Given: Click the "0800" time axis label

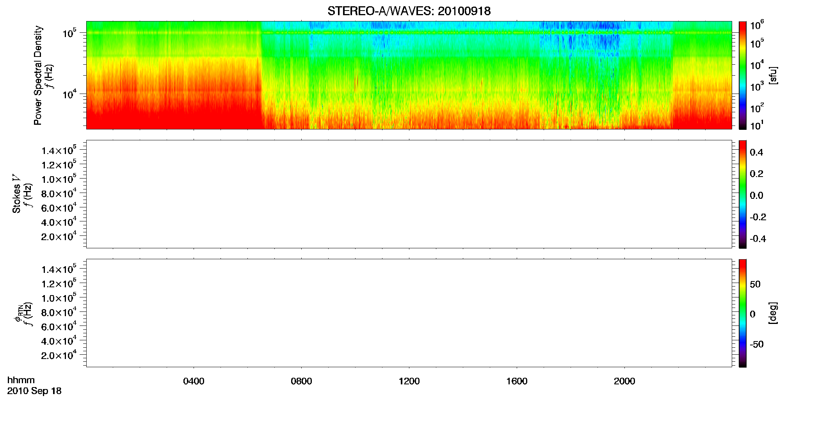Looking at the screenshot, I should click(301, 381).
